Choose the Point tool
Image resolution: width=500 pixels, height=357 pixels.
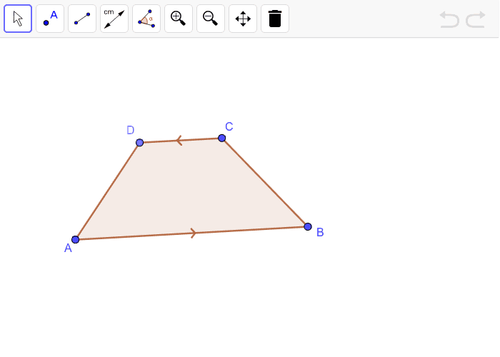tap(50, 19)
